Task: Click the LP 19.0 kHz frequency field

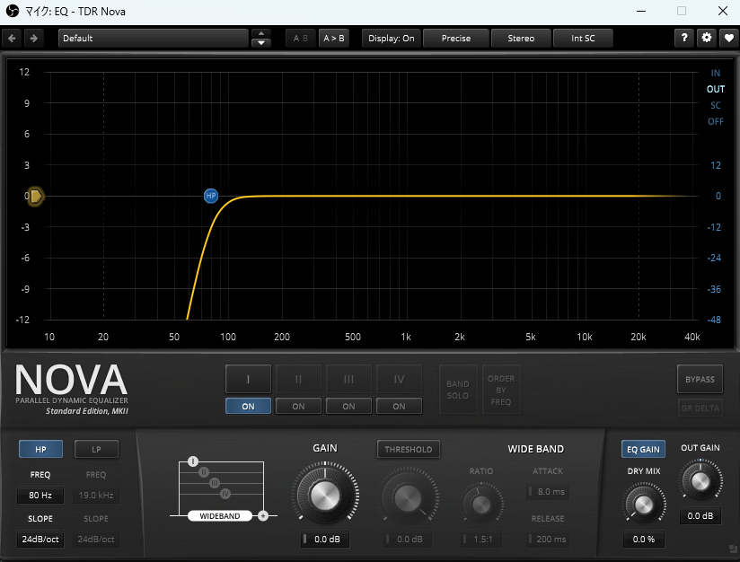Action: 96,495
